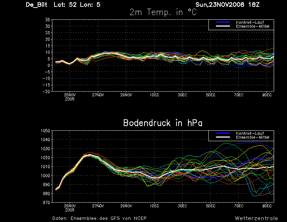The height and width of the screenshot is (222, 287).
Task: Click the 1050 value on pressure axis
Action: click(46, 131)
